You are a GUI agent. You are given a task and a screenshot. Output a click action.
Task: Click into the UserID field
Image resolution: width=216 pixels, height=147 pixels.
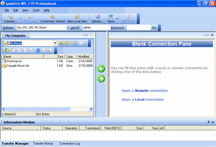[x=96, y=28]
